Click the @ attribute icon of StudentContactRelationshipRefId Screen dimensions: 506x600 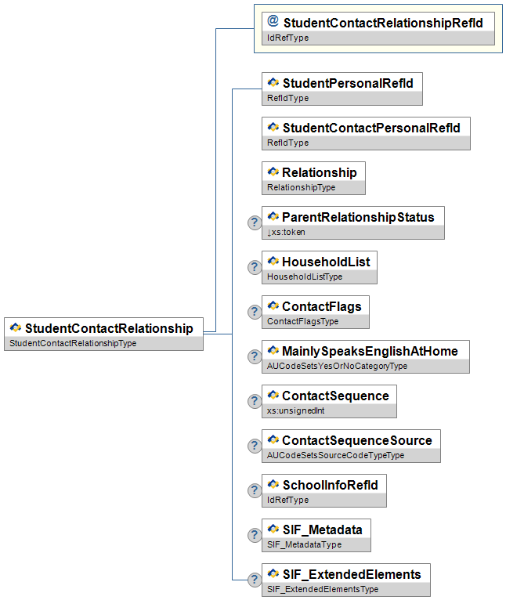point(273,22)
